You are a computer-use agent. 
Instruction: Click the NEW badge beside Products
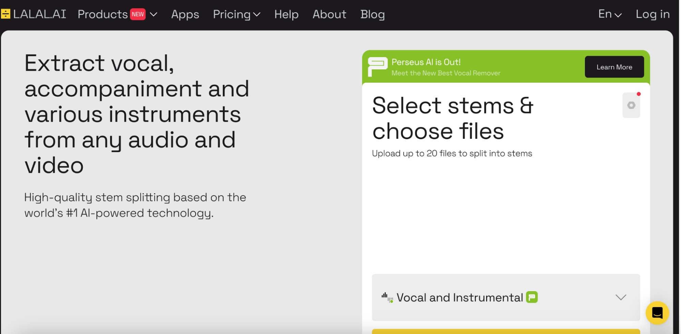[x=138, y=14]
